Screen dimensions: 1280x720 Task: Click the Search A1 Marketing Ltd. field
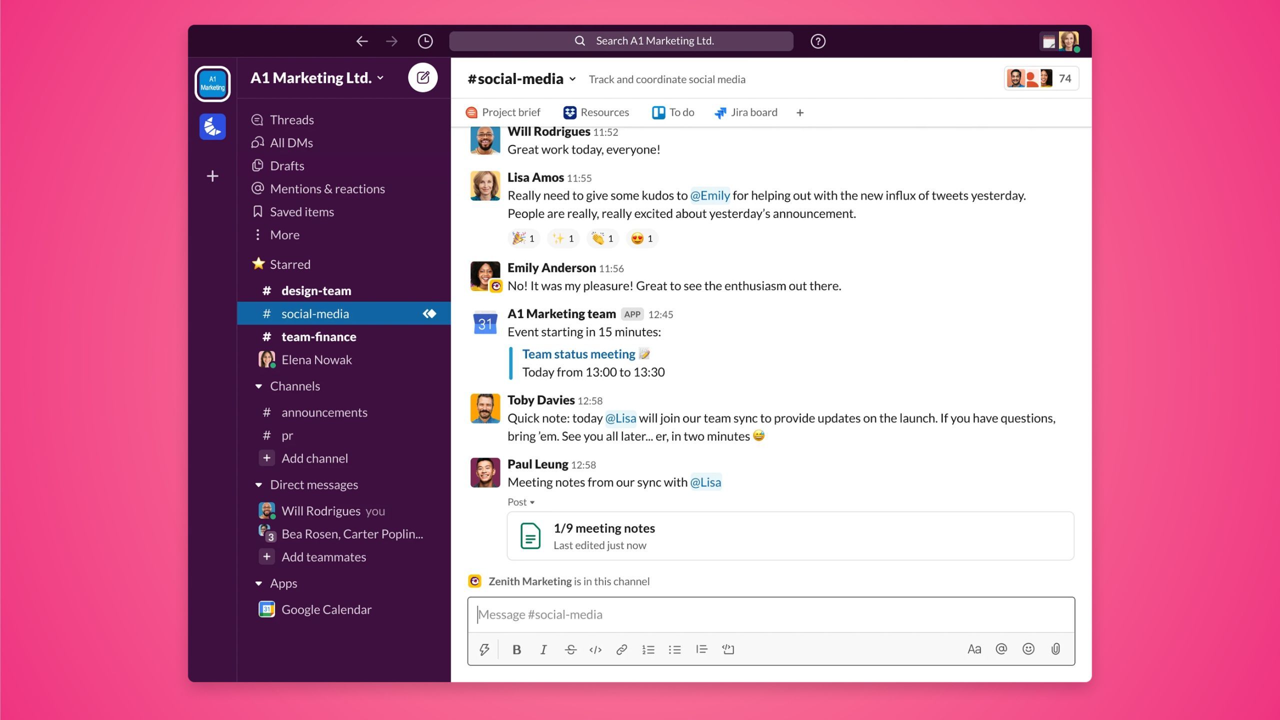click(x=621, y=41)
